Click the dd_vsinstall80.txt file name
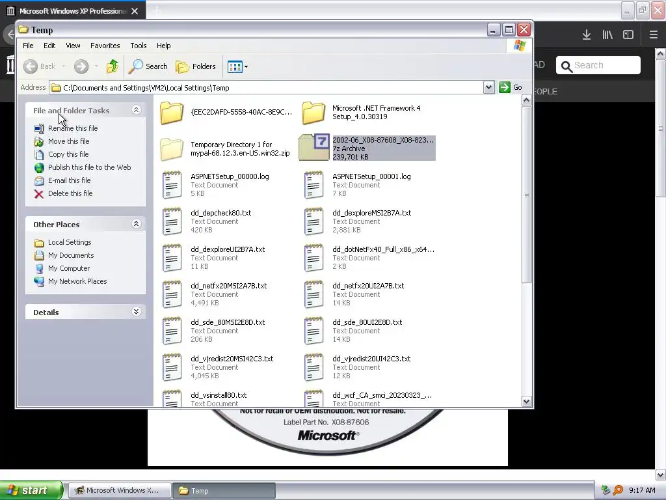This screenshot has height=500, width=666. 219,395
